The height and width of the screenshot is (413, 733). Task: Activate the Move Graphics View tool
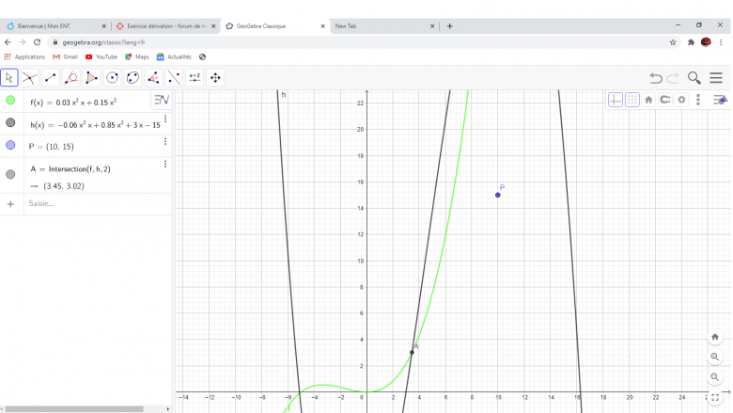click(x=215, y=77)
